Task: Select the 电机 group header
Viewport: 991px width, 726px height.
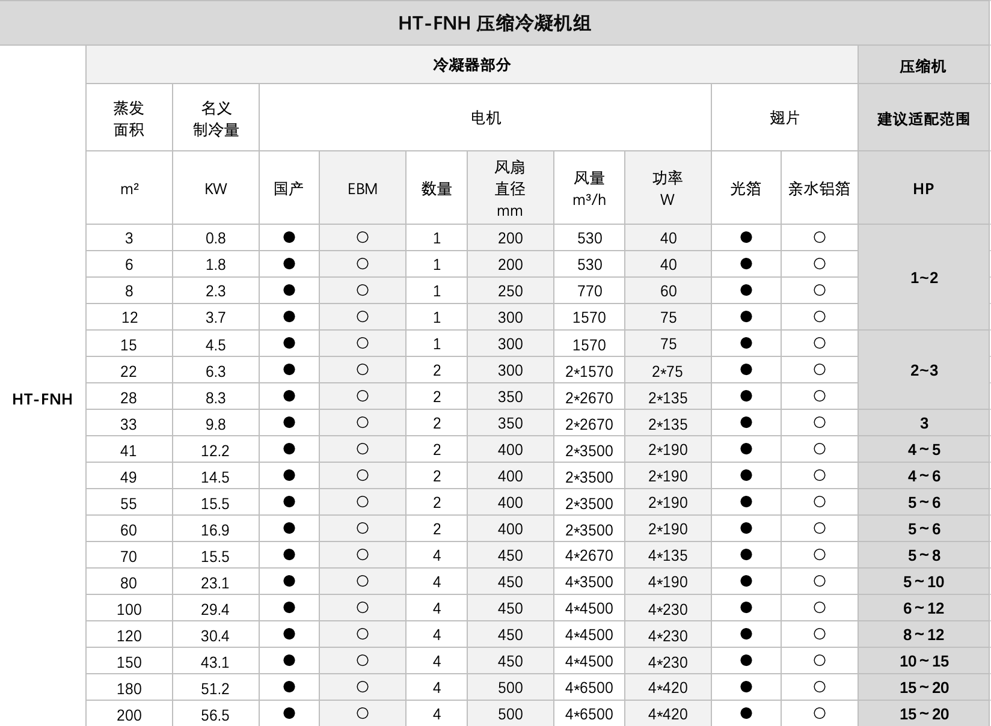Action: pos(485,118)
